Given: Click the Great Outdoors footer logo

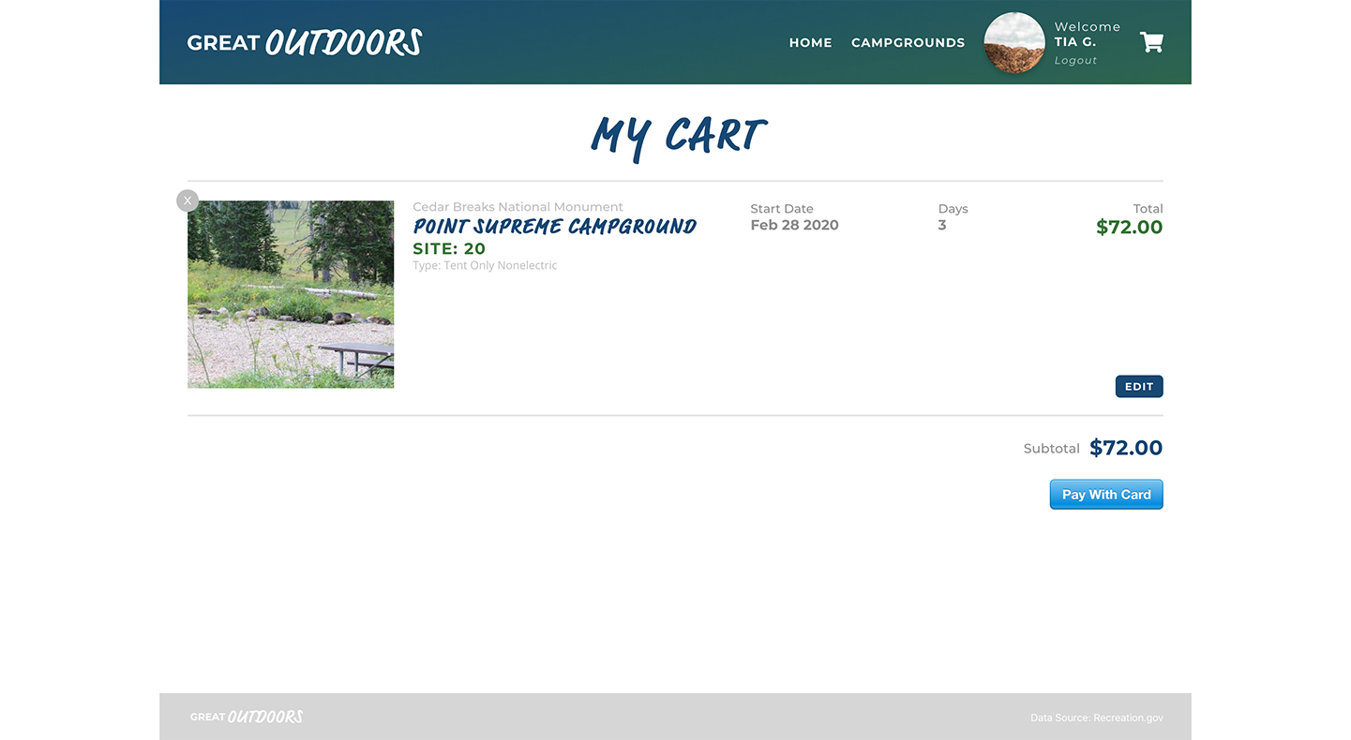Looking at the screenshot, I should (247, 717).
